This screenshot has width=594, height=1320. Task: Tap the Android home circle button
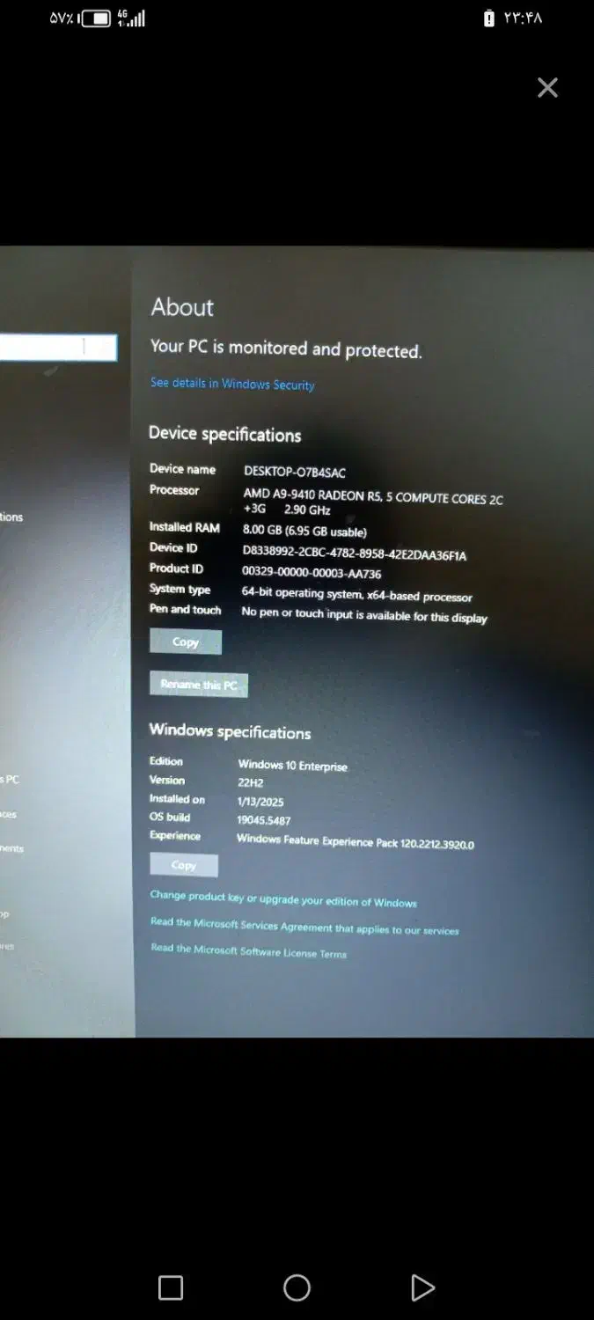pyautogui.click(x=297, y=1288)
